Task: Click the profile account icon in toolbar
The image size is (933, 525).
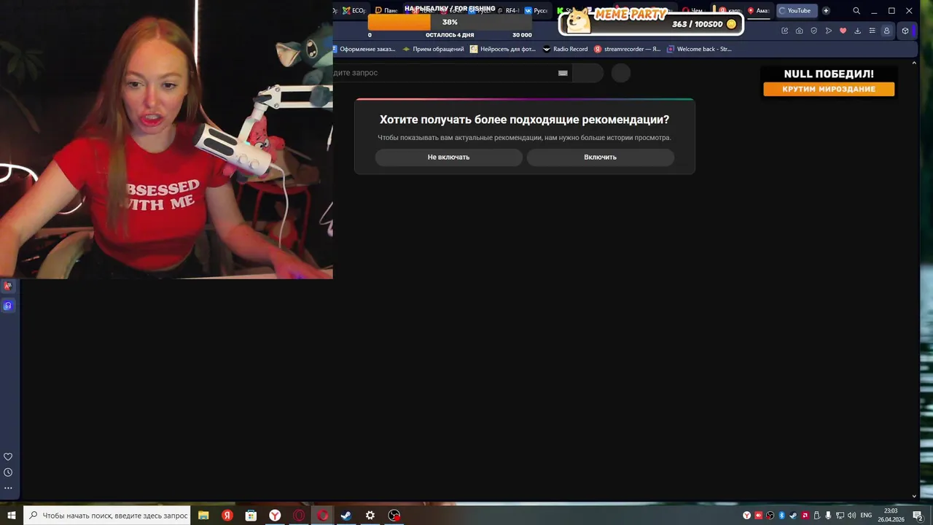Action: [x=886, y=31]
